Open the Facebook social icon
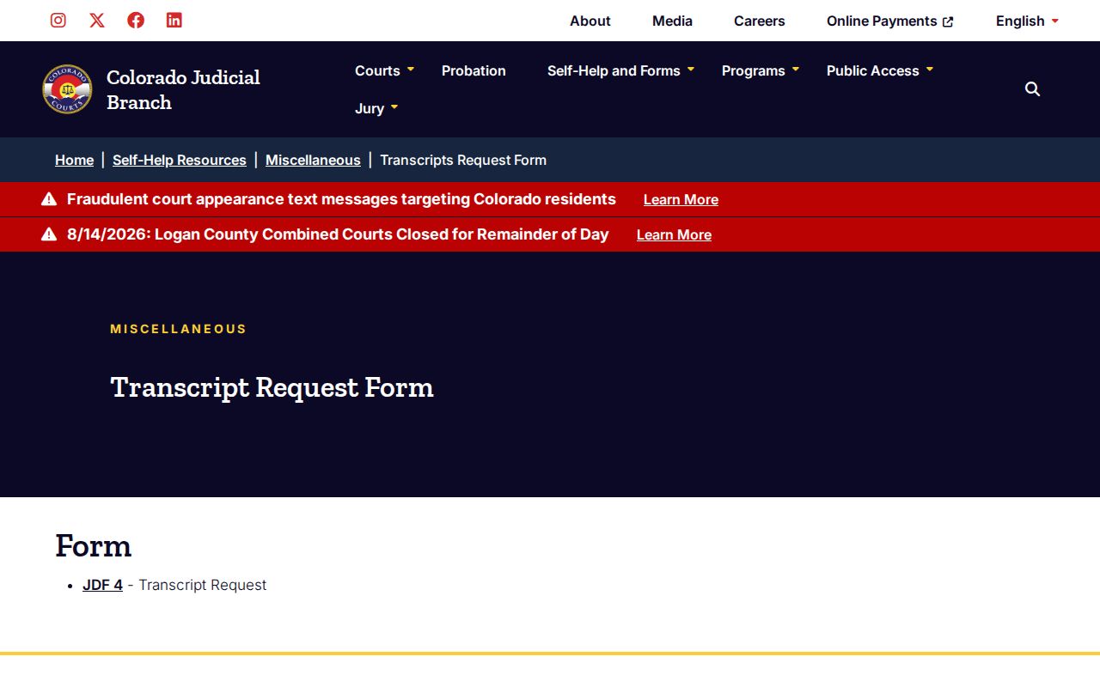Image resolution: width=1100 pixels, height=687 pixels. [x=136, y=21]
